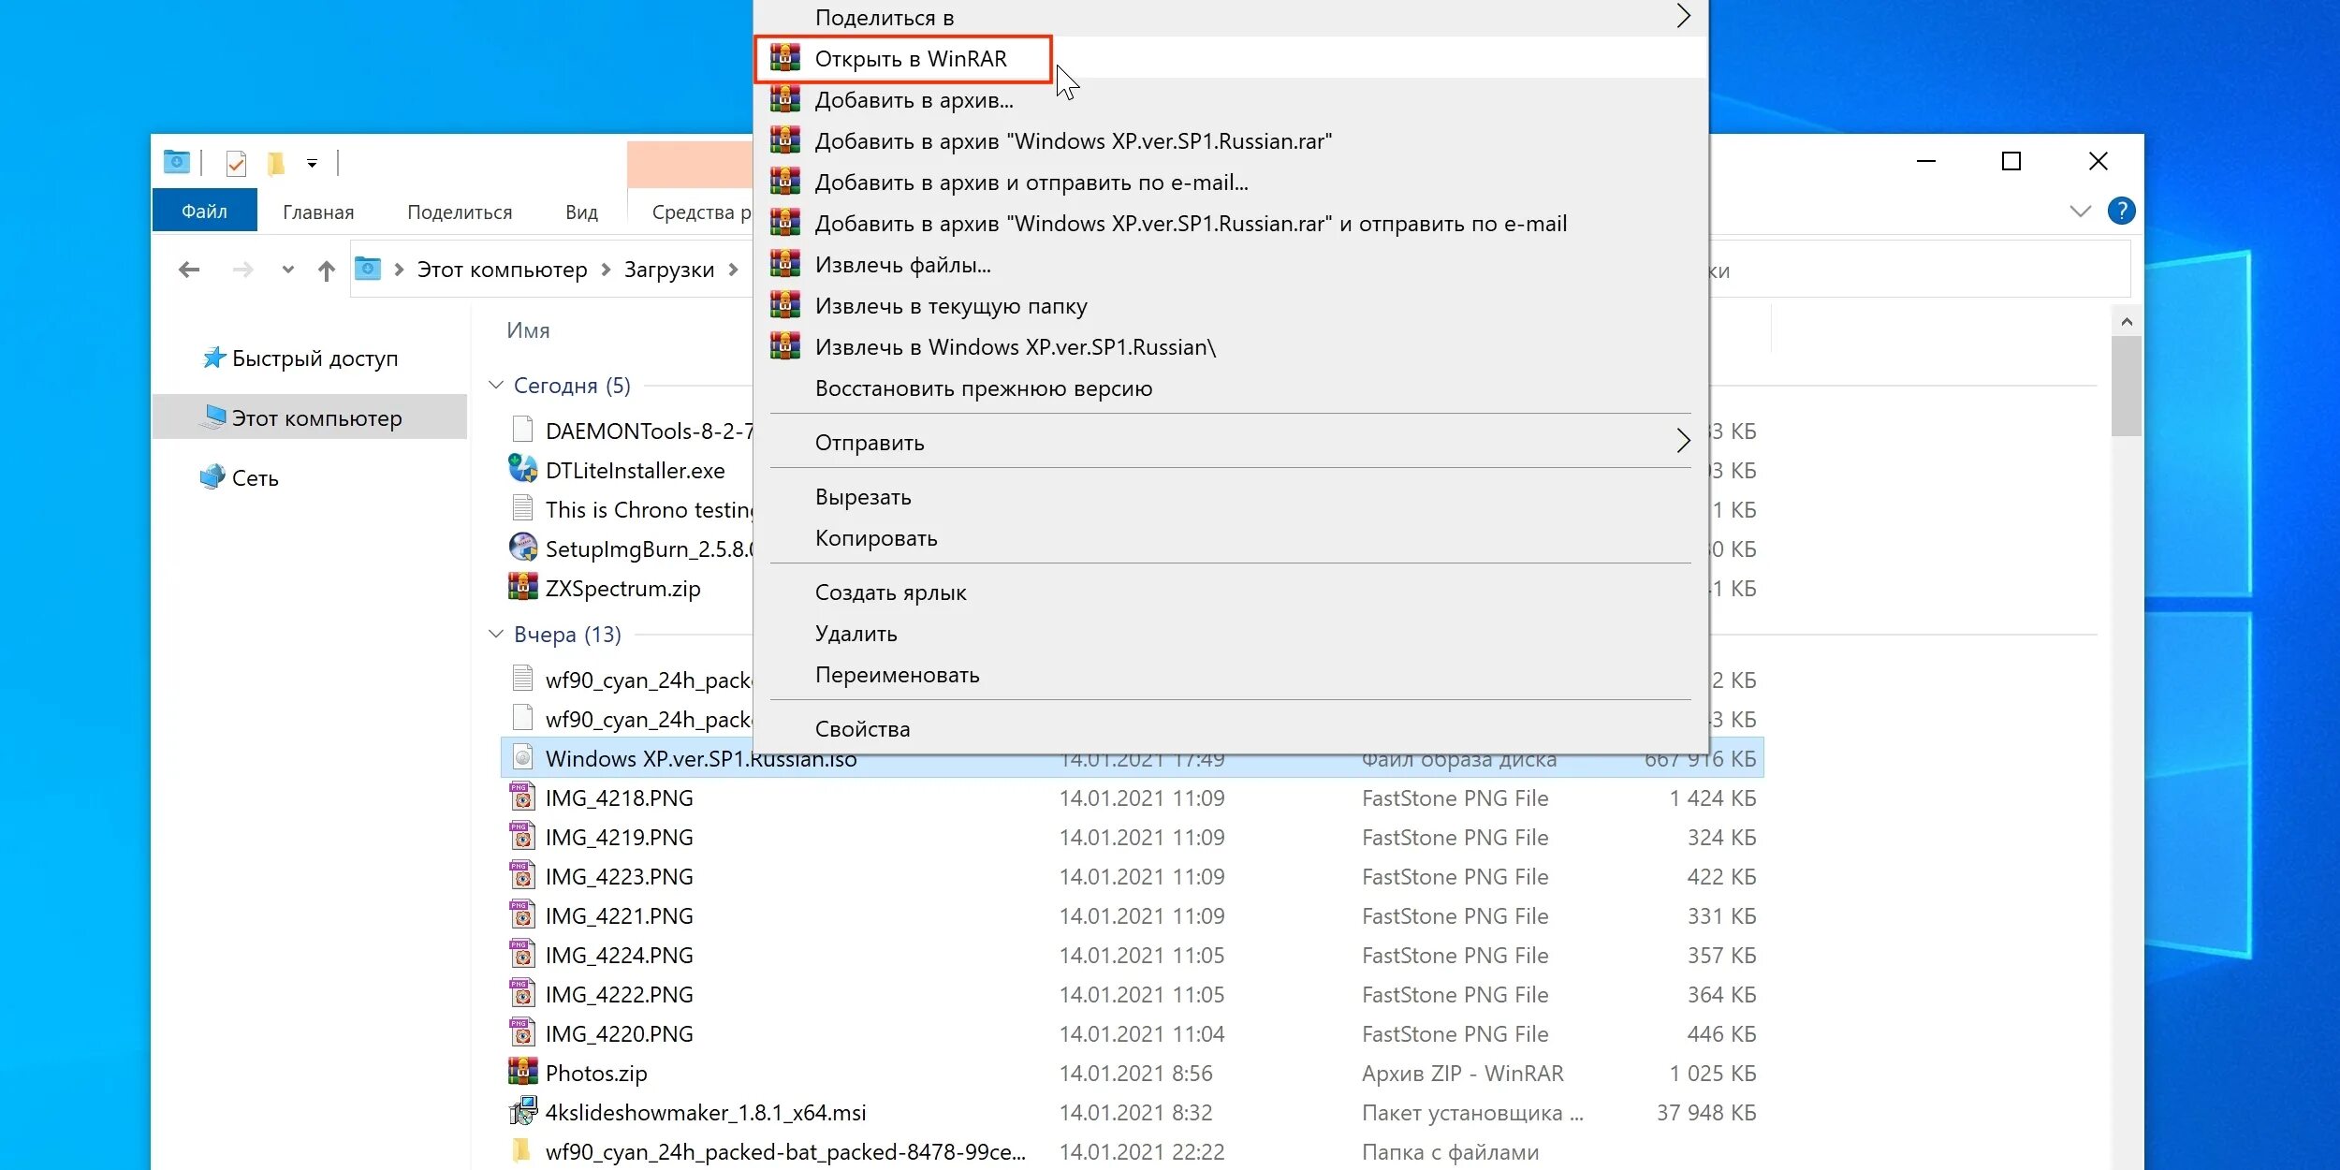Click WinRAR icon beside 'Извлечь в текущую папку'

pos(785,305)
